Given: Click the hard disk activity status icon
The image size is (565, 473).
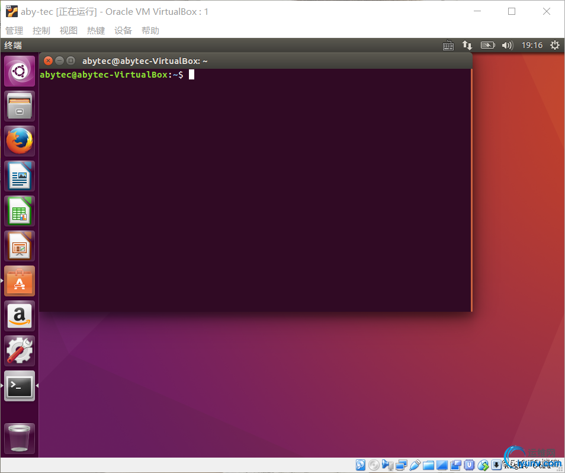Looking at the screenshot, I should [360, 465].
